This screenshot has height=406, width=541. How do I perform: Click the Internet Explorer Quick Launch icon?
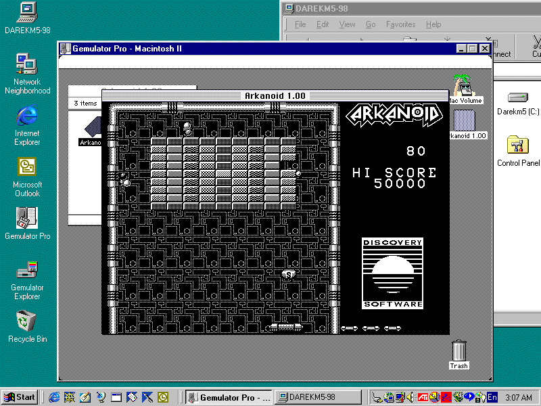coord(54,397)
